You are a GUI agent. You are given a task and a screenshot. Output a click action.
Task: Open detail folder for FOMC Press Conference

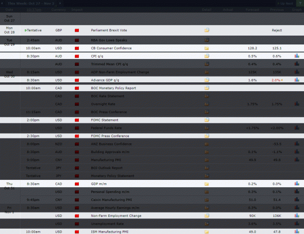coord(207,136)
